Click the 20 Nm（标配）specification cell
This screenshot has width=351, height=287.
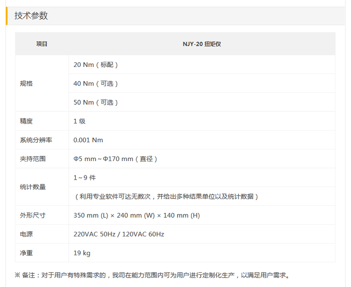[x=95, y=65]
